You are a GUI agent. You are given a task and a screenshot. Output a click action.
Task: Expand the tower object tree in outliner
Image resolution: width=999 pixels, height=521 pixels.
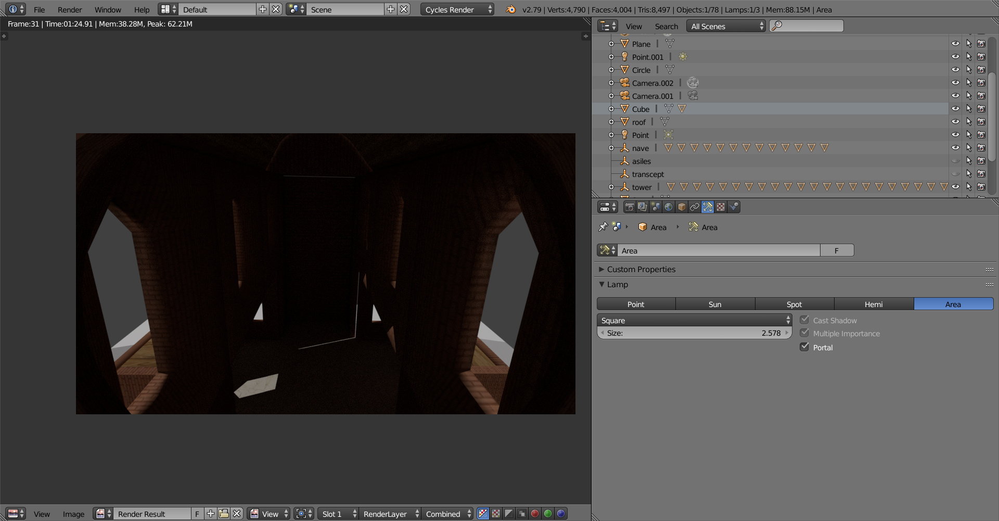(611, 187)
